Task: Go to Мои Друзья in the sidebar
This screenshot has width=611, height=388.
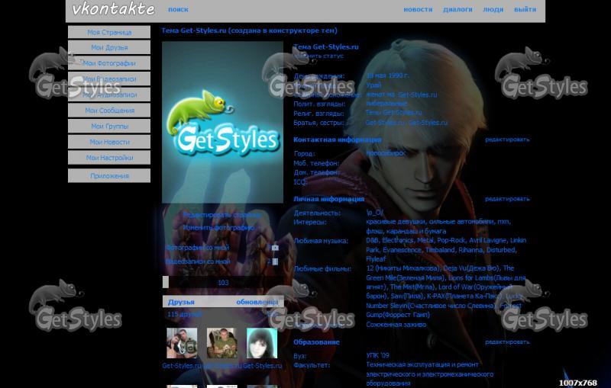Action: [x=109, y=47]
